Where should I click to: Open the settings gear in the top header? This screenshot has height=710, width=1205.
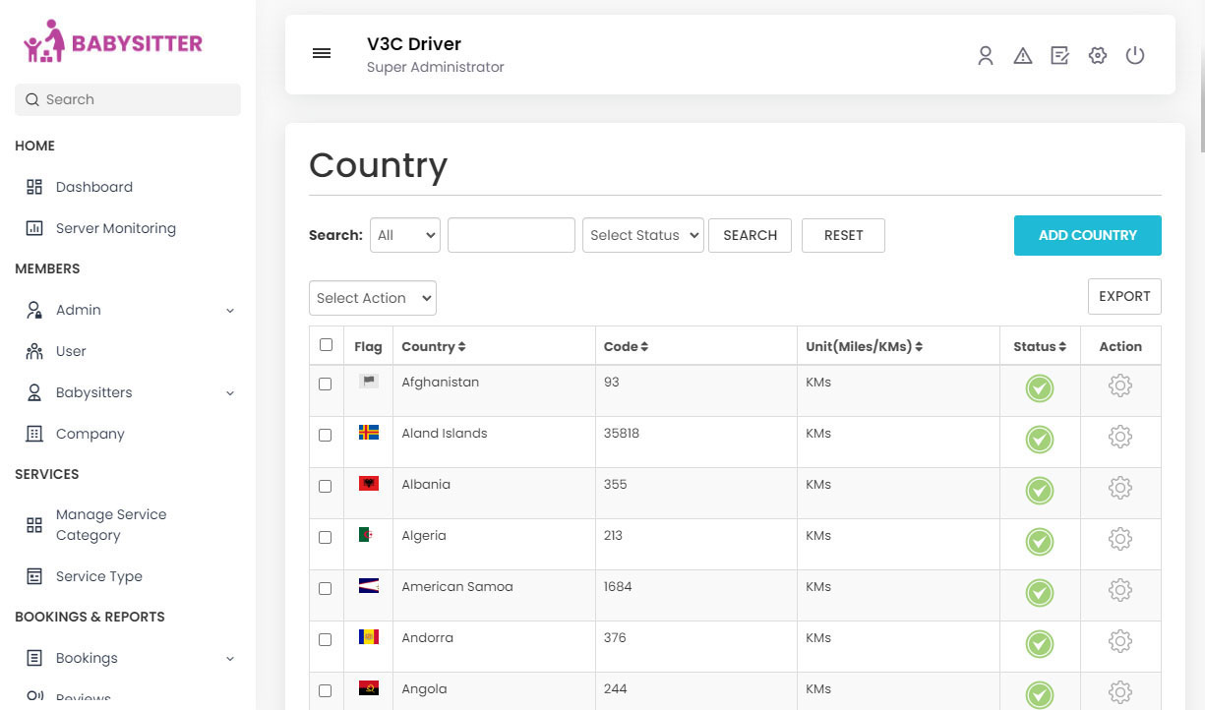1097,56
